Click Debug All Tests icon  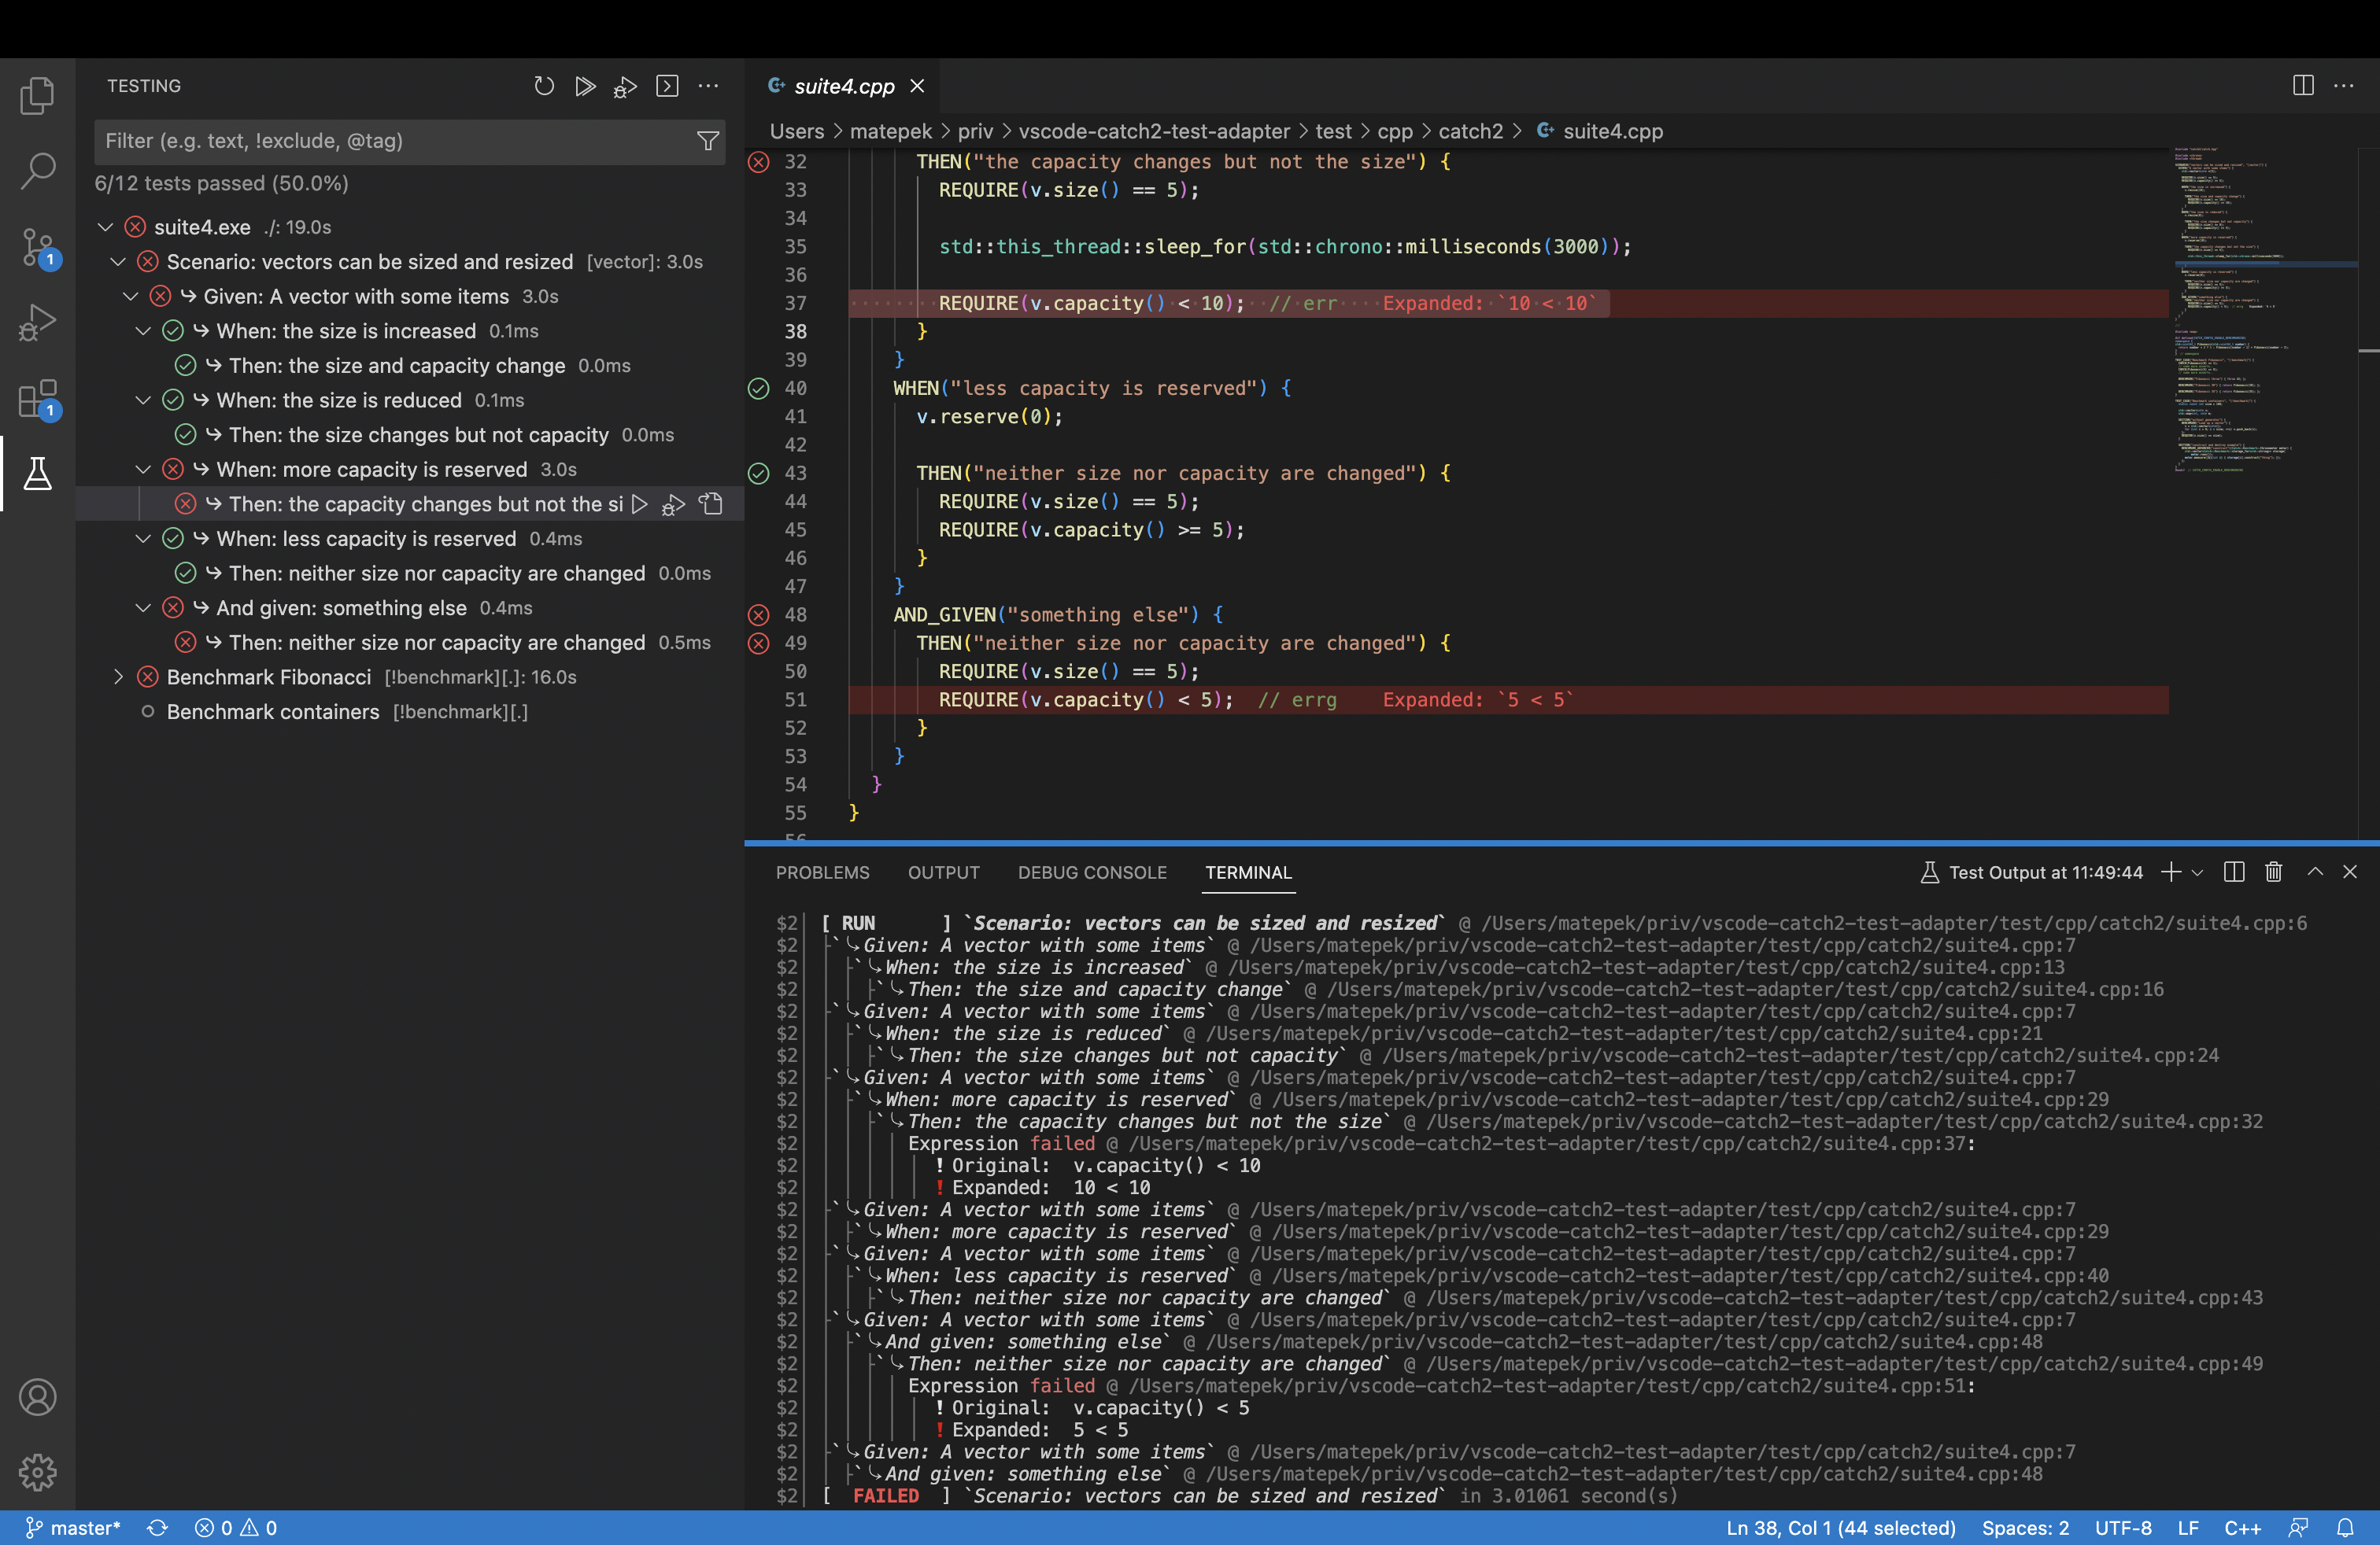(x=626, y=87)
